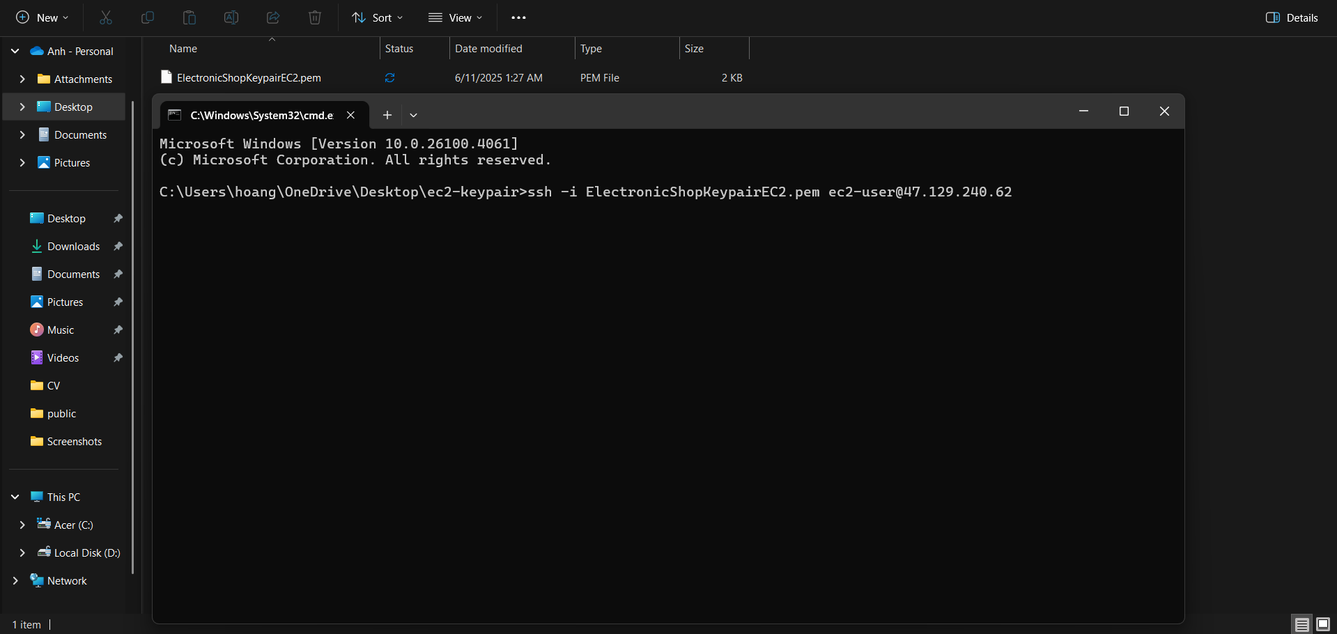Expand the Attachments folder node

[22, 79]
